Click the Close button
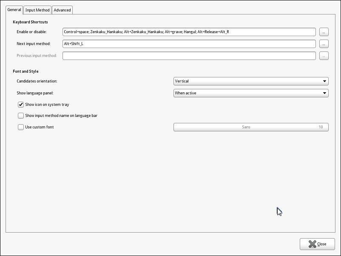341x256 pixels. click(317, 244)
